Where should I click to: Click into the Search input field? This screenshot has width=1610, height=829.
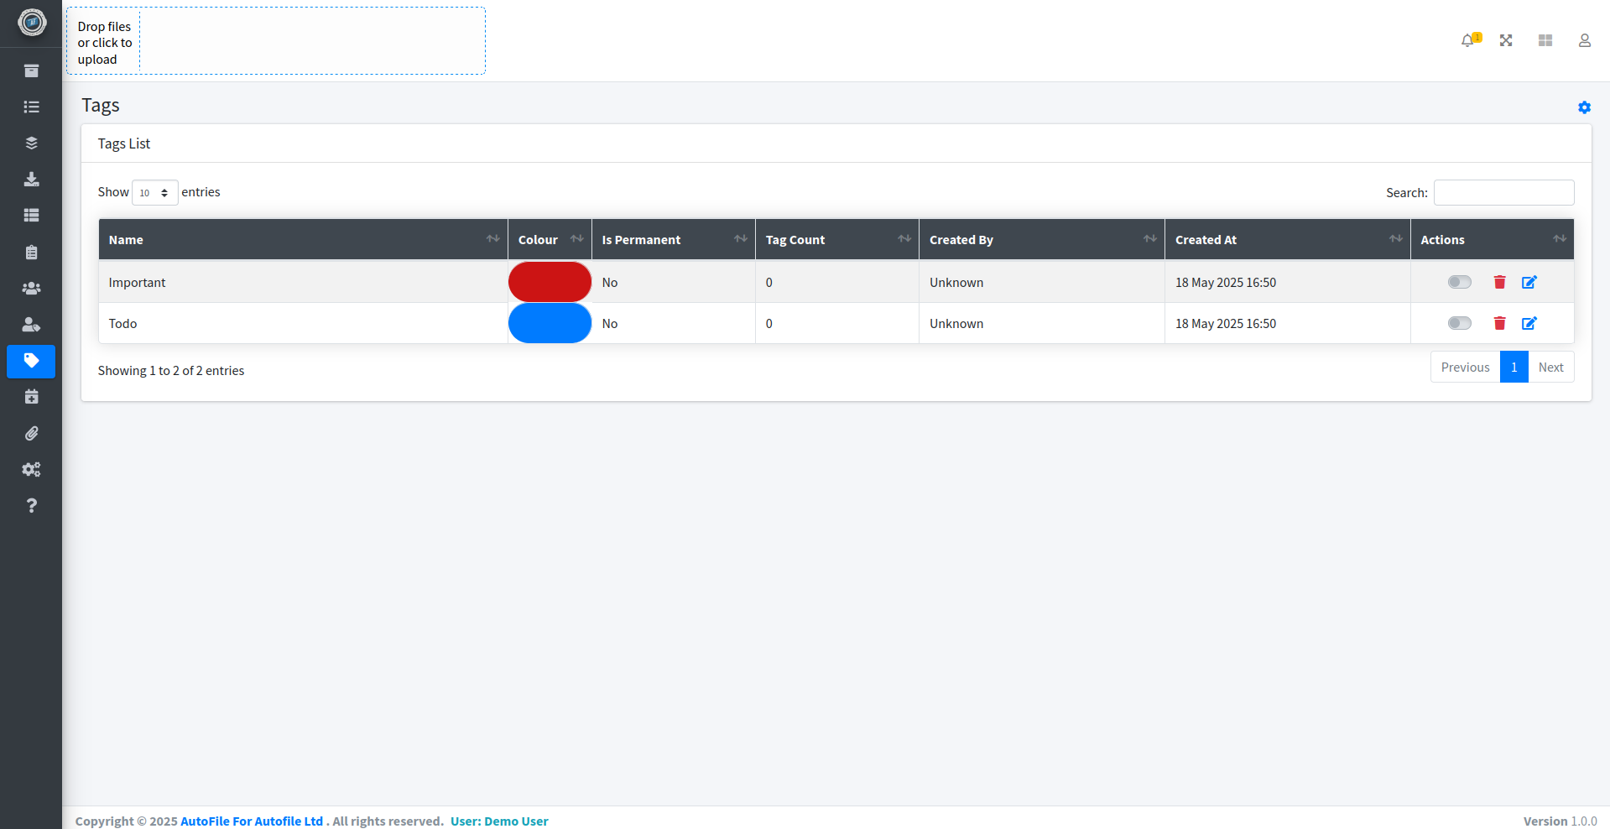[x=1503, y=192]
